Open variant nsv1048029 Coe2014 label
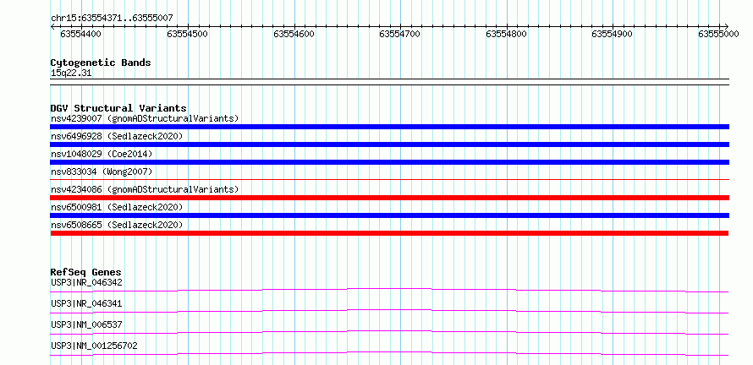753x365 pixels. click(102, 154)
